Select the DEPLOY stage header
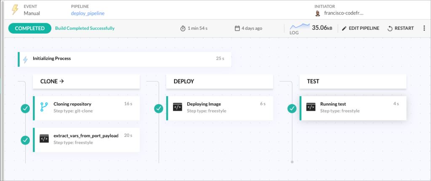The width and height of the screenshot is (431, 181). point(219,81)
